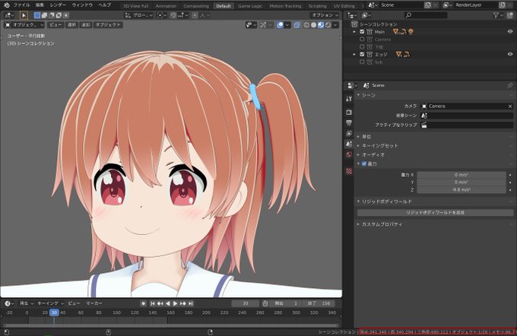The width and height of the screenshot is (517, 336).
Task: Open the View Layer properties tab icon
Action: (349, 133)
